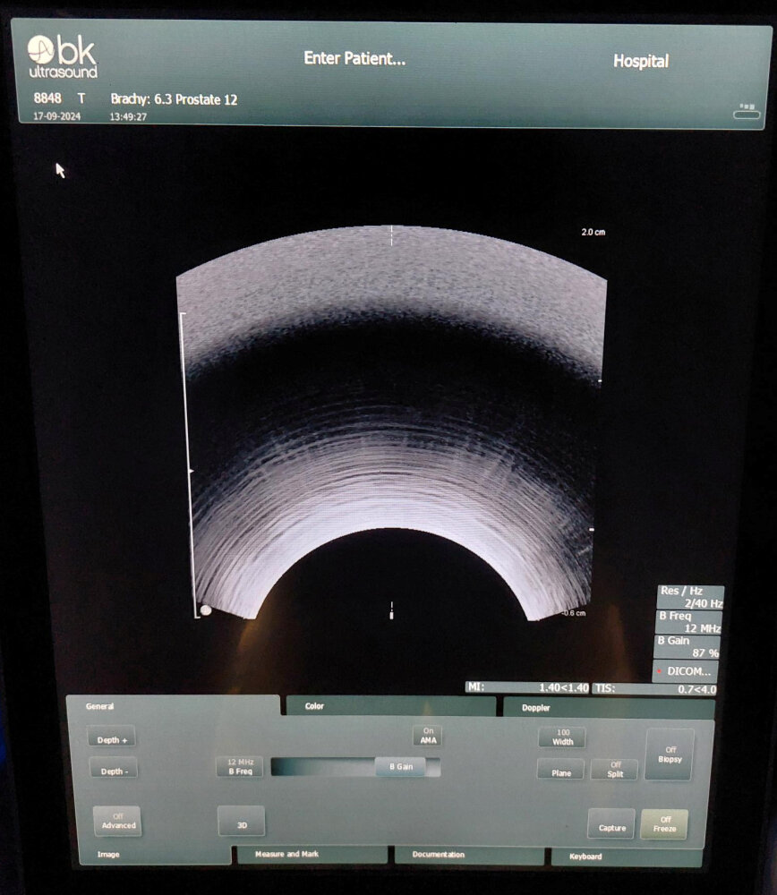Capture the current ultrasound image
The height and width of the screenshot is (895, 777).
[x=611, y=824]
